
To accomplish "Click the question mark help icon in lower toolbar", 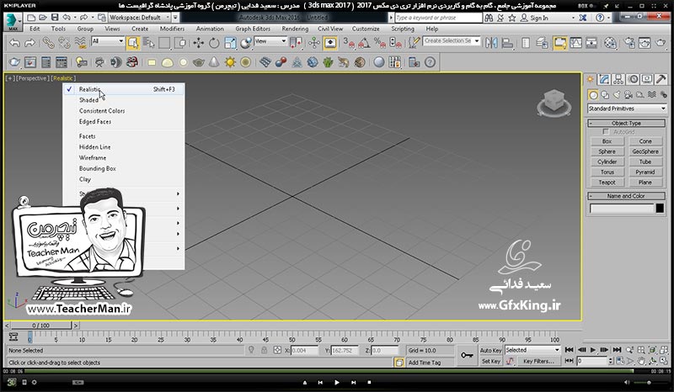I will [x=430, y=62].
